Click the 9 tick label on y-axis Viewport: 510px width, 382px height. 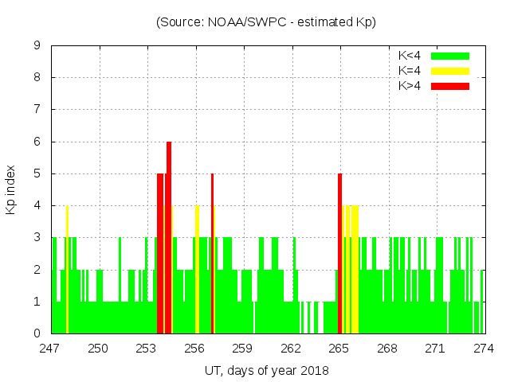click(37, 46)
